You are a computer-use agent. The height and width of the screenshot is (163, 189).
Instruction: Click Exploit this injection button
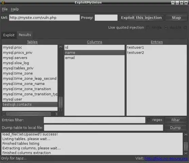pyautogui.click(x=141, y=18)
